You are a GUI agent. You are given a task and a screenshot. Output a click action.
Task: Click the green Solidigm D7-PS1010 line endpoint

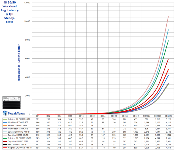pos(168,41)
